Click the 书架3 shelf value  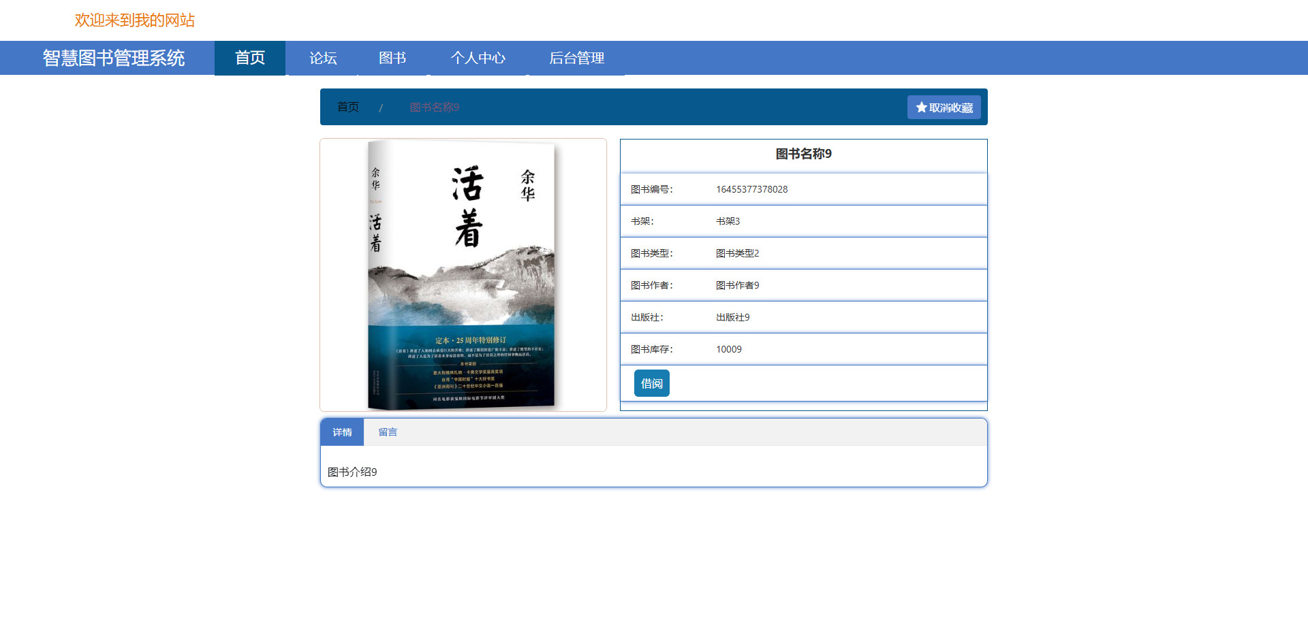(728, 221)
